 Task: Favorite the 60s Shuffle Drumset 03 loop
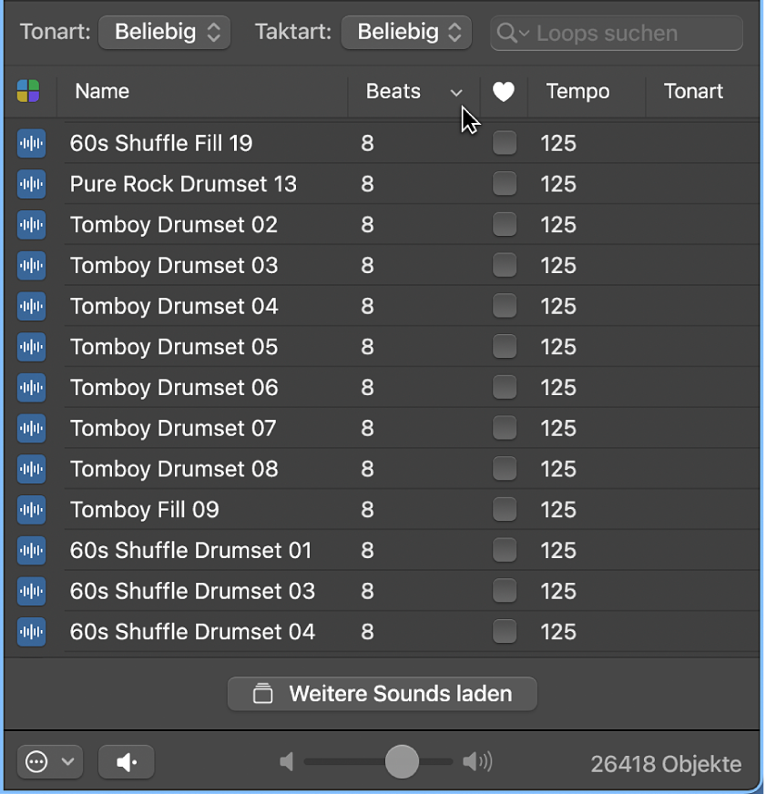(x=504, y=591)
